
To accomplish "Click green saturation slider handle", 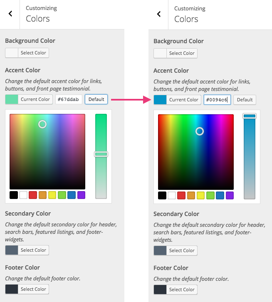I will coord(101,154).
